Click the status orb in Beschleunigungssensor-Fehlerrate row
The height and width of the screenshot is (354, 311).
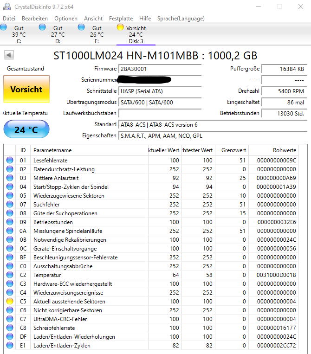pyautogui.click(x=10, y=257)
